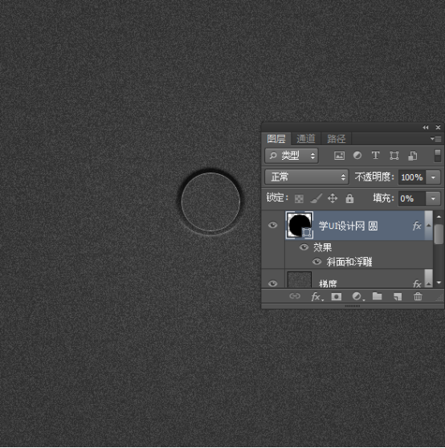The image size is (445, 448).
Task: Open the Layers panel flyout menu
Action: pyautogui.click(x=436, y=139)
